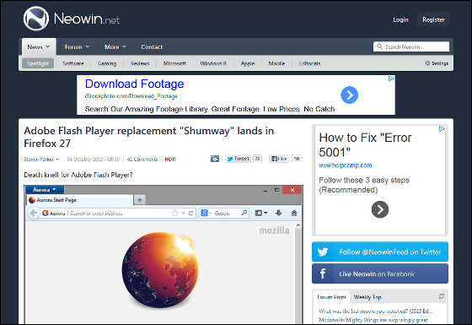
Task: Expand the News menu dropdown
Action: point(39,46)
